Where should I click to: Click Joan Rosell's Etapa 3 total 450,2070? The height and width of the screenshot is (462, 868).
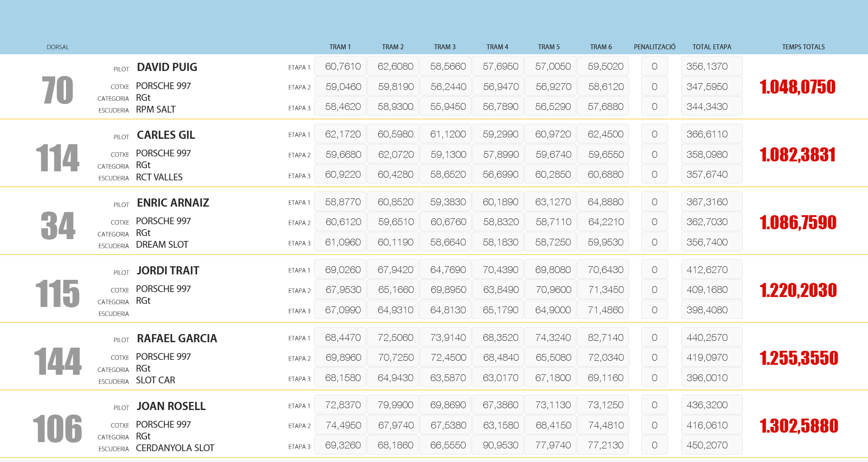click(707, 445)
